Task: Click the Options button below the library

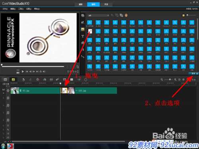Action: tap(193, 74)
